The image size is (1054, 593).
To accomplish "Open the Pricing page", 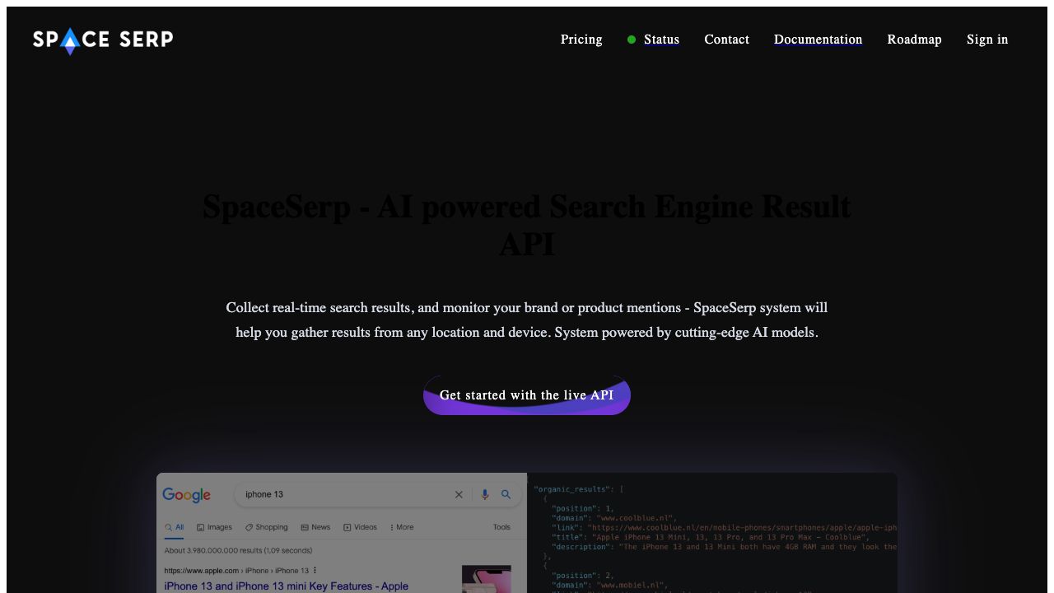I will click(581, 40).
